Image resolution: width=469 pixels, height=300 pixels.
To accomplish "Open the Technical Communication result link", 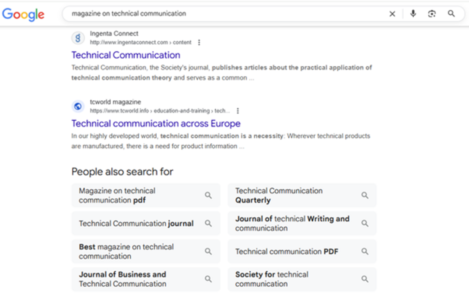I will click(126, 55).
